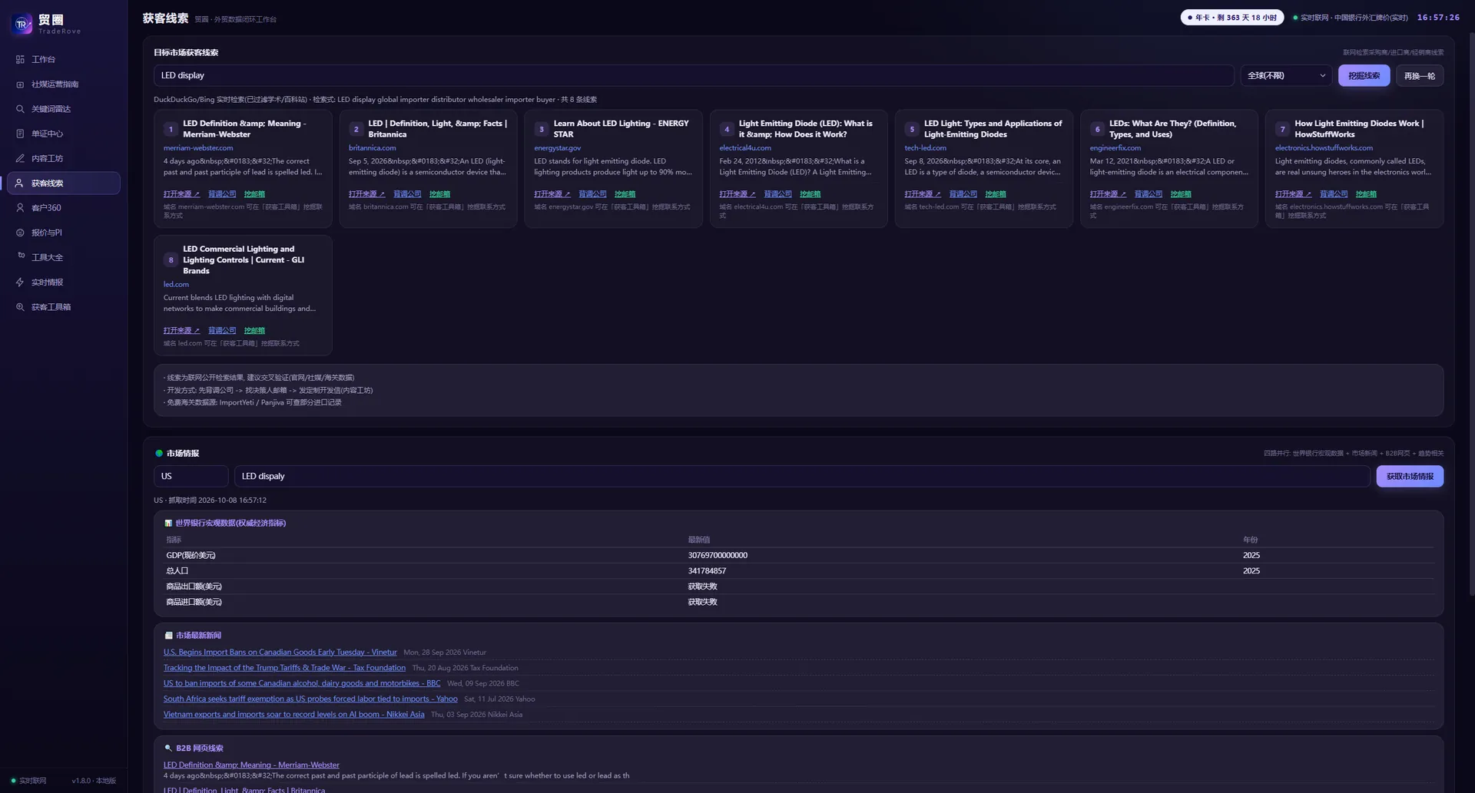Open 单证中心 document icon
Screen dimensions: 1475x793
(20, 134)
